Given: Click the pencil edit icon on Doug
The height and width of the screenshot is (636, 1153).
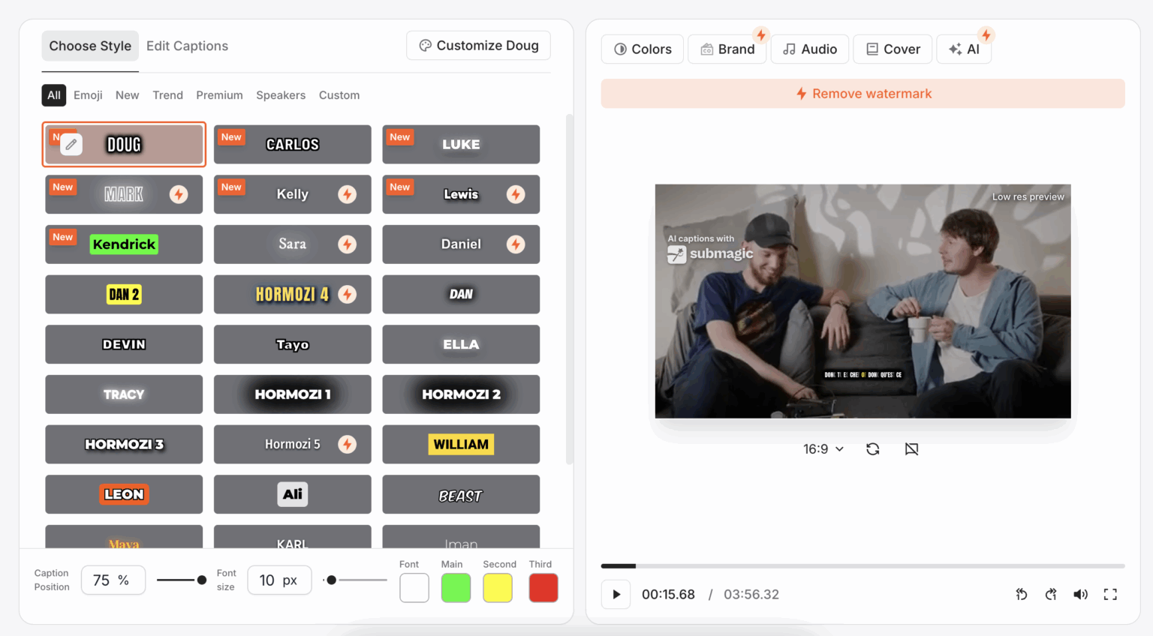Looking at the screenshot, I should [x=71, y=144].
